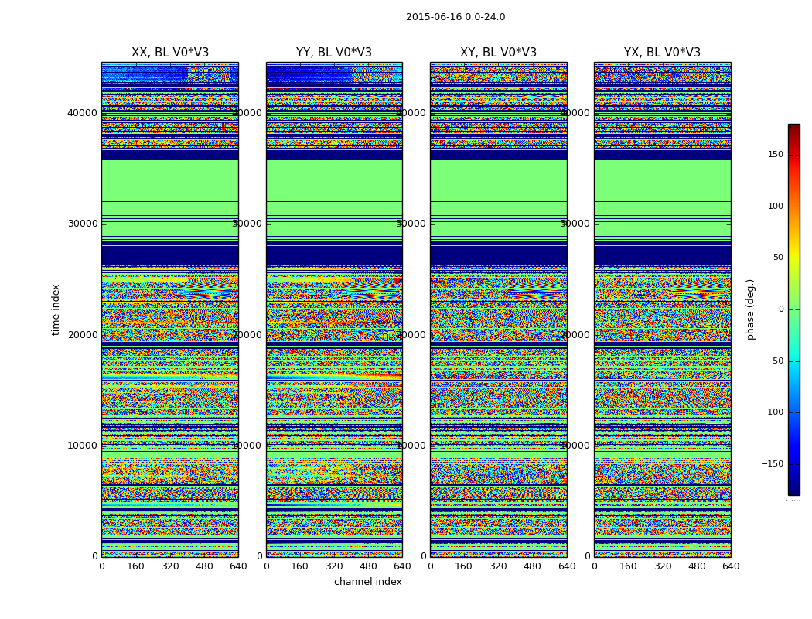Click the 20000 y-tick of XX panel
Screen dimensions: 812x619
click(x=82, y=334)
